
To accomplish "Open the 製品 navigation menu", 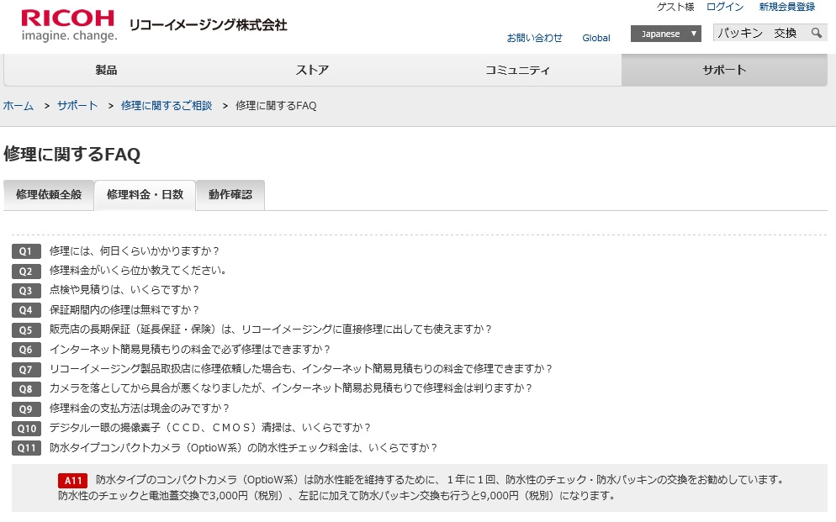I will point(106,70).
